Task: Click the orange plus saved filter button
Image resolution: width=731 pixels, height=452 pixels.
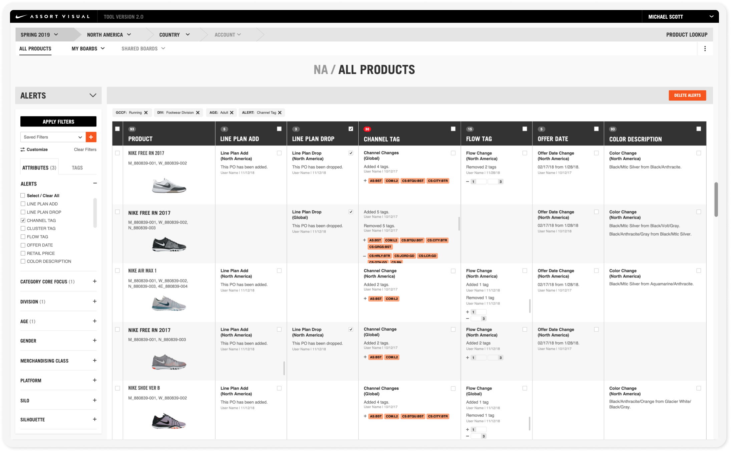Action: (91, 137)
